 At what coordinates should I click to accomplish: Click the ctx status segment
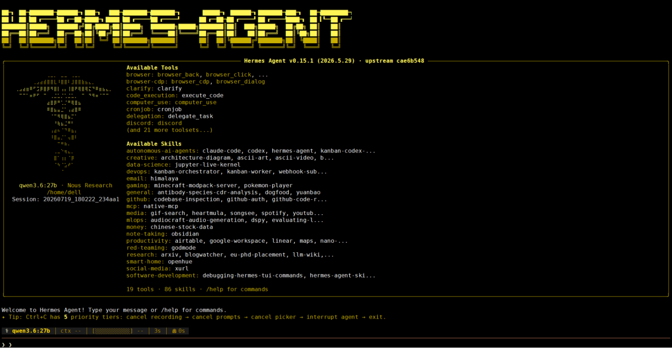(x=71, y=331)
